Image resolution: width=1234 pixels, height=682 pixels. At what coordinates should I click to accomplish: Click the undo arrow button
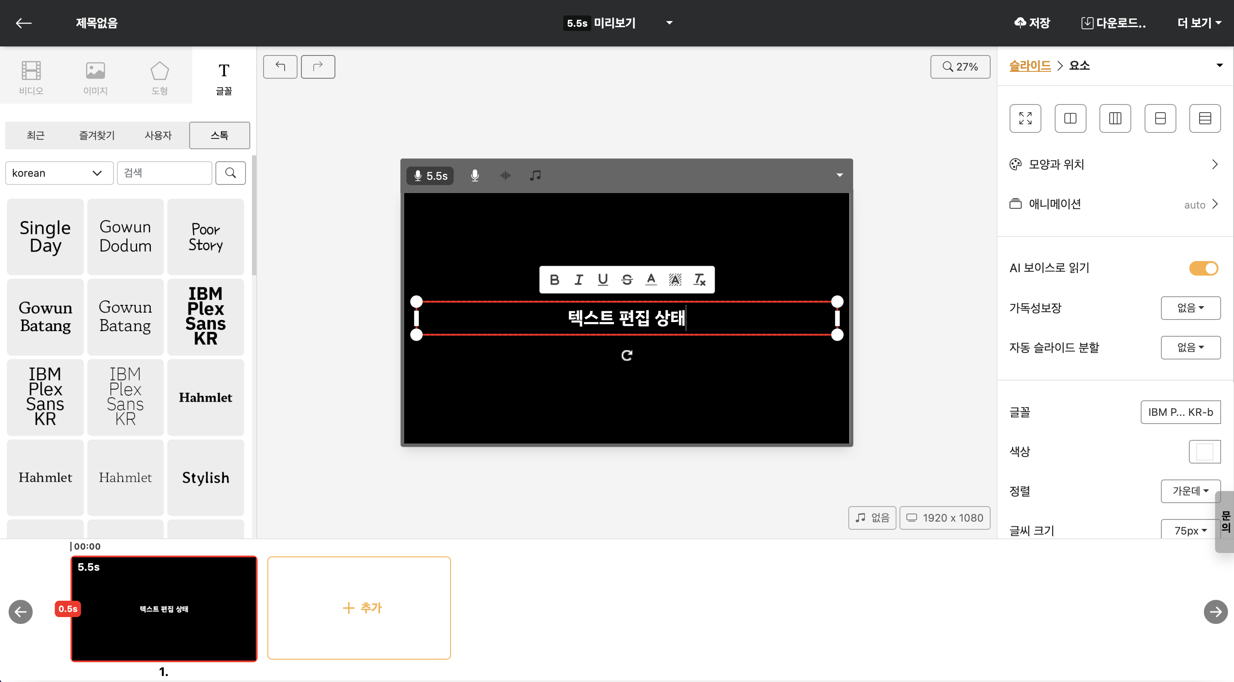[x=280, y=67]
